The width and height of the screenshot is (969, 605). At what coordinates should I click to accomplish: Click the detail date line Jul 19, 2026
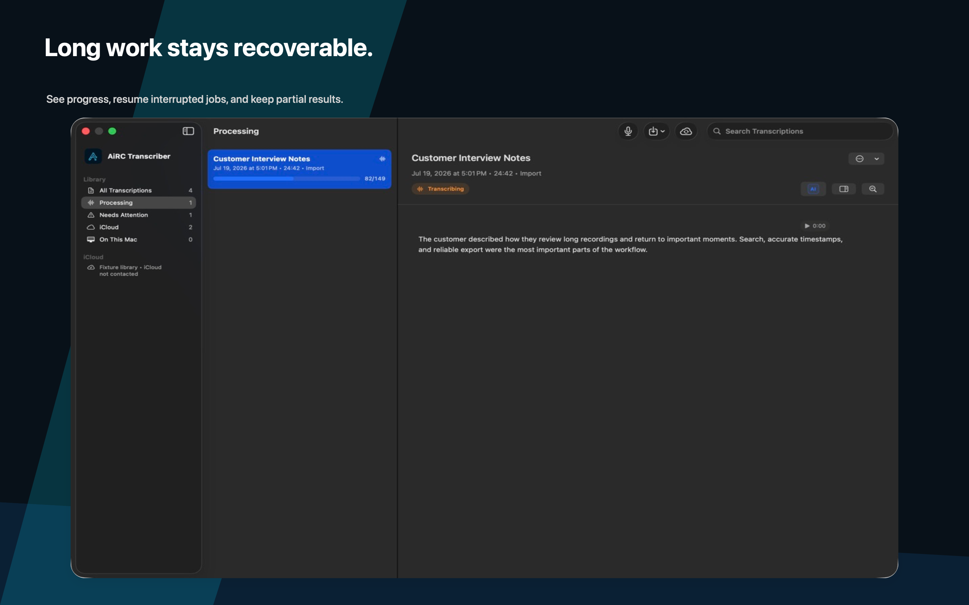click(476, 174)
